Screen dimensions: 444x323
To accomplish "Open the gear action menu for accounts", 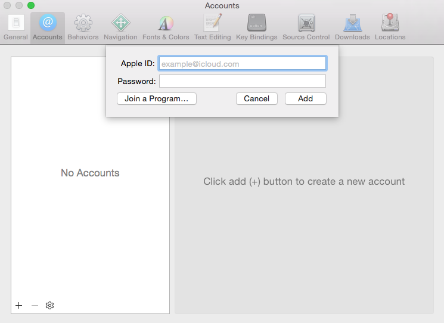I will [x=49, y=306].
